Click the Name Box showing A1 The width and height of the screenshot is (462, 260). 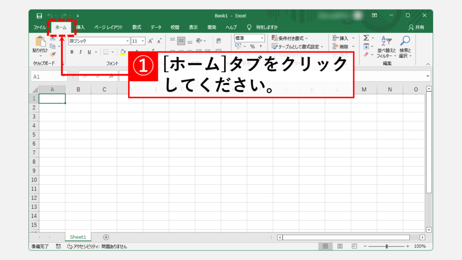pos(47,77)
